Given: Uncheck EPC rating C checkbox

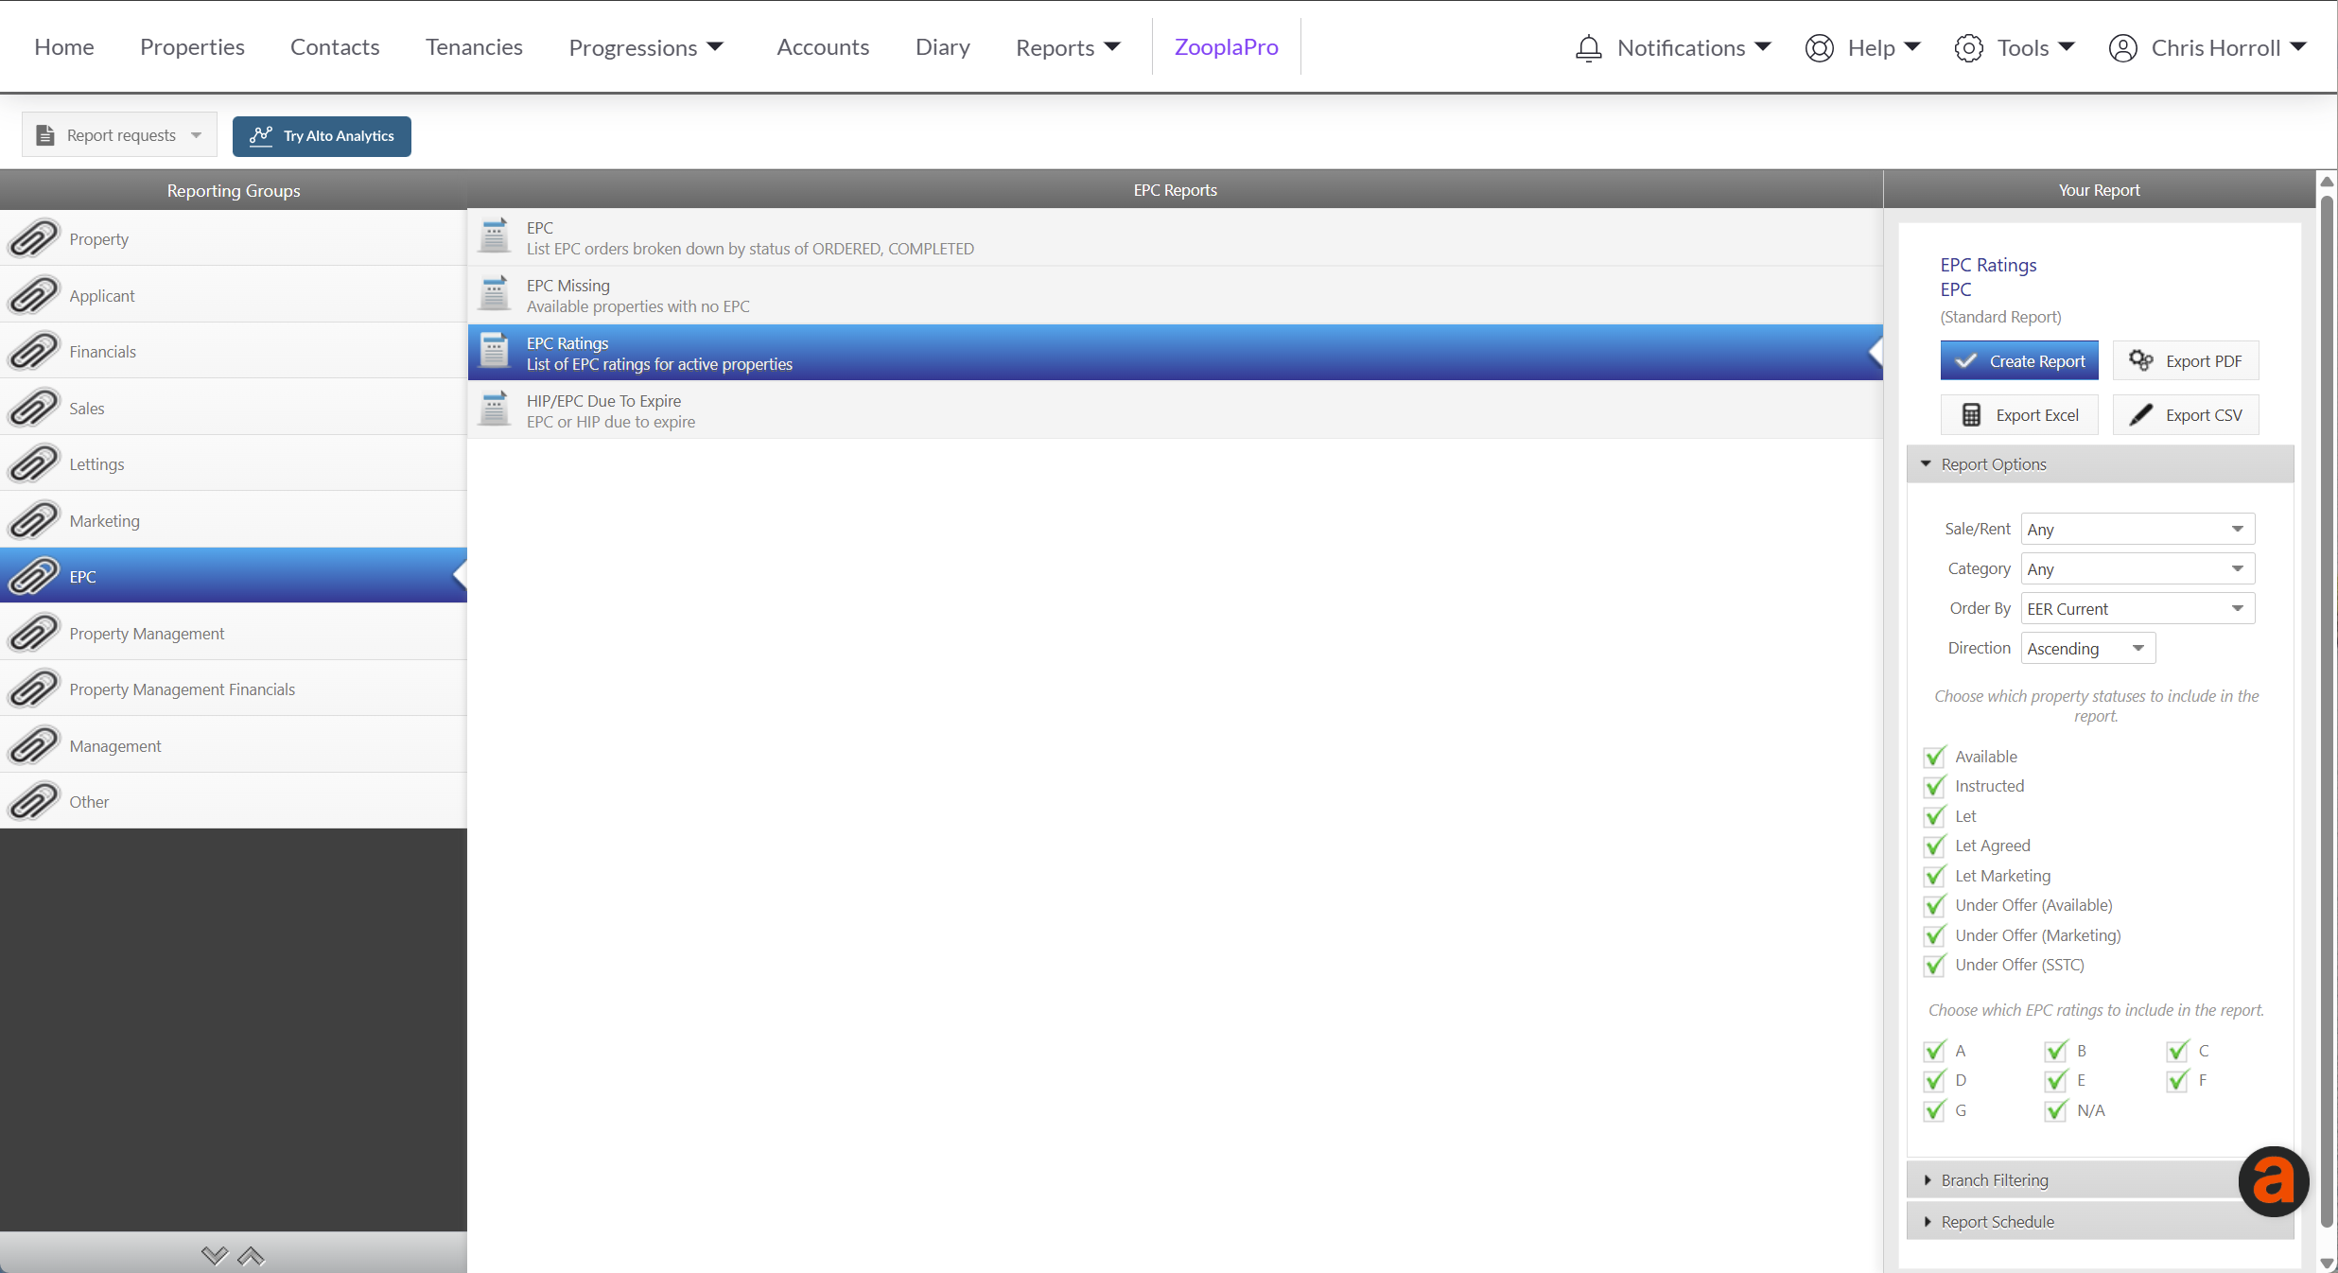Looking at the screenshot, I should click(x=2178, y=1050).
